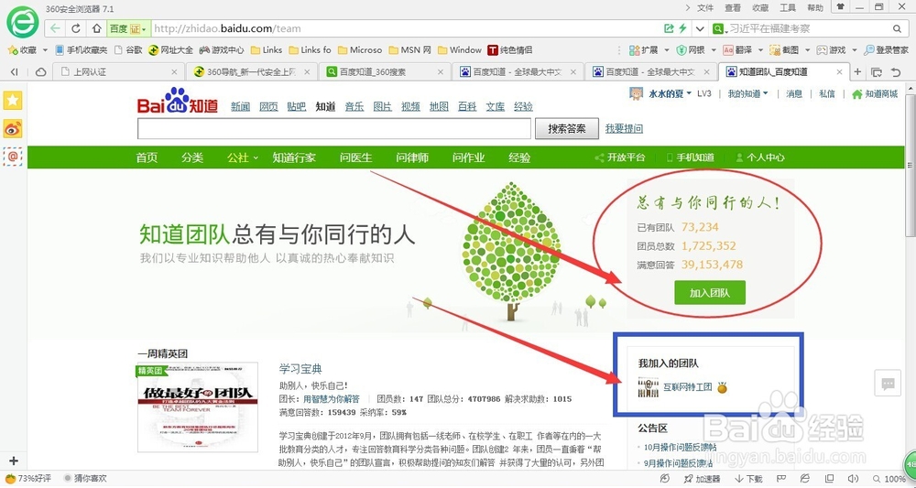The image size is (916, 488).
Task: Open 登录管家 login manager
Action: pos(886,50)
